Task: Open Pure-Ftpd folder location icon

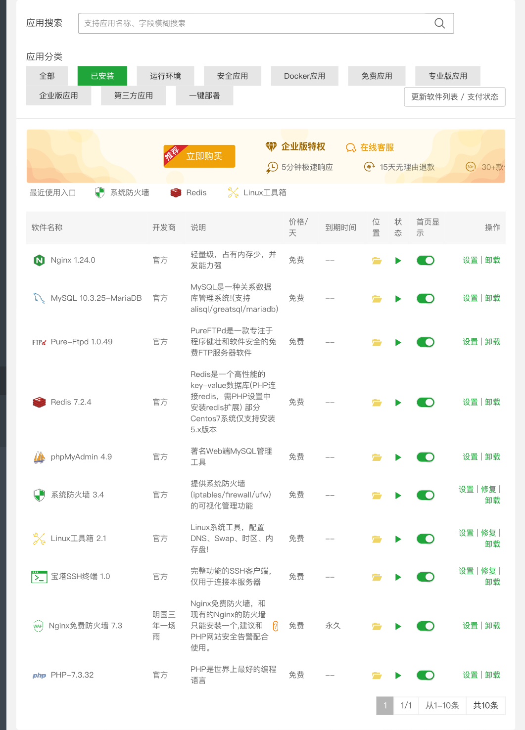Action: pyautogui.click(x=377, y=342)
